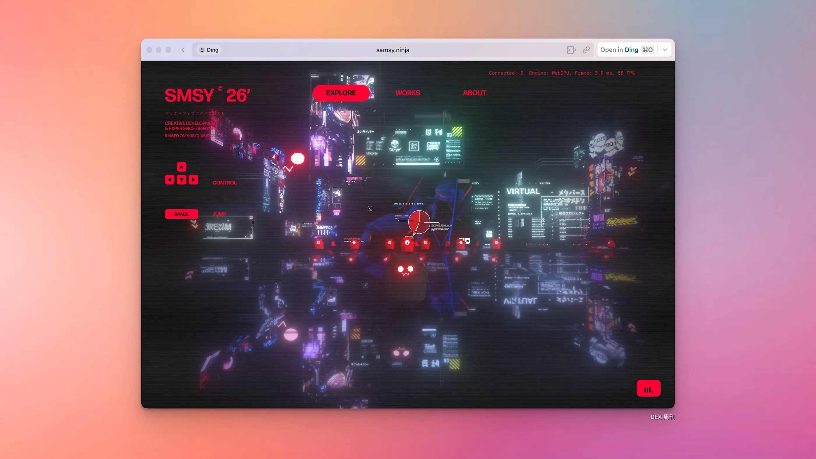816x459 pixels.
Task: Click the white glowing orb
Action: (x=298, y=158)
